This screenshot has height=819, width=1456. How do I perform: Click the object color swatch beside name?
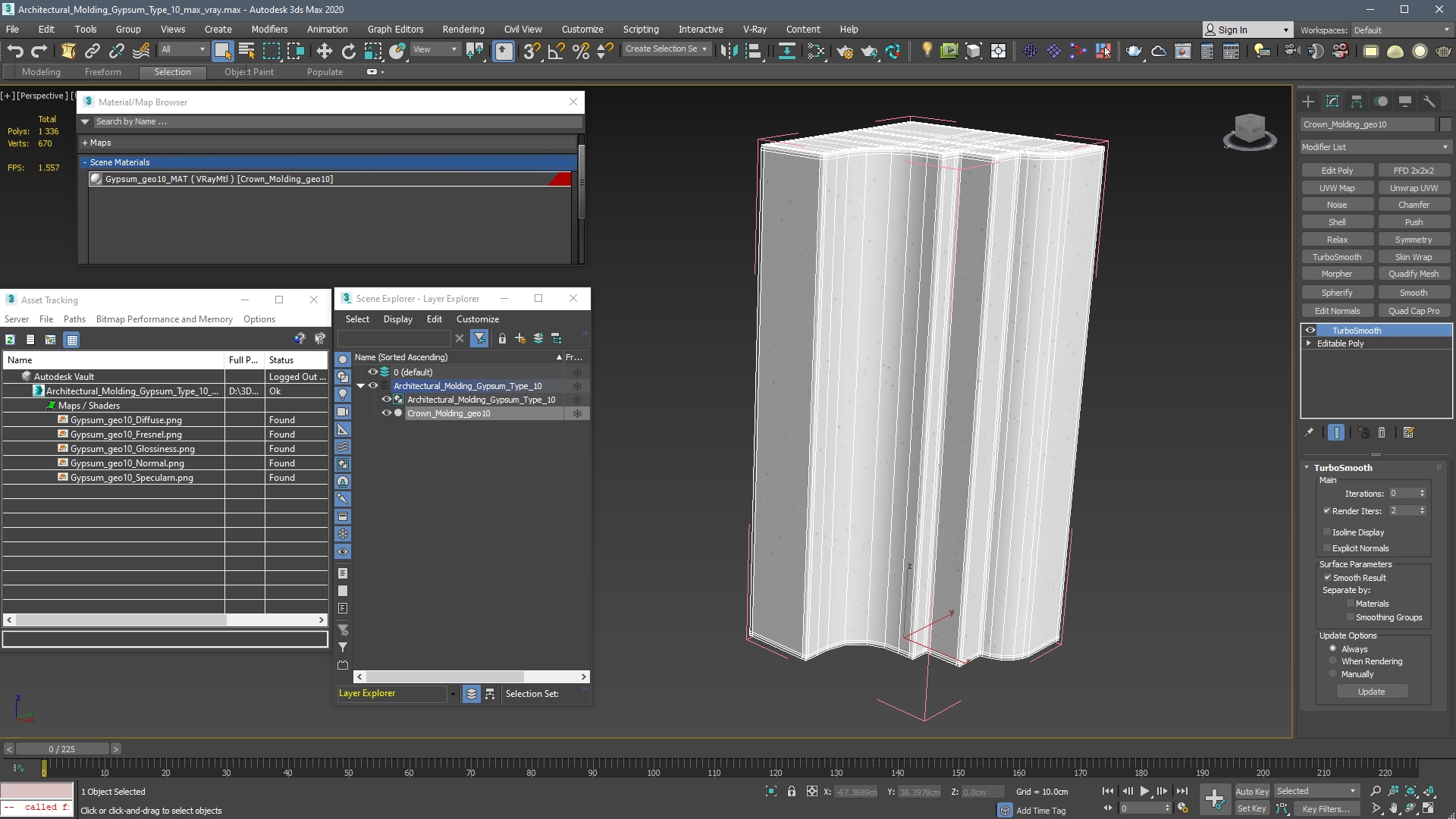coord(1445,124)
